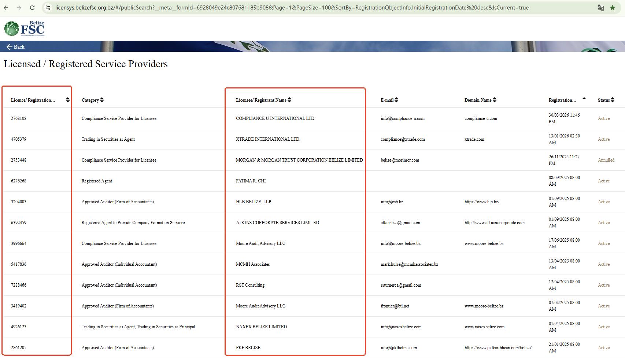Viewport: 625px width, 359px height.
Task: View site information icon beside the URL
Action: [48, 8]
